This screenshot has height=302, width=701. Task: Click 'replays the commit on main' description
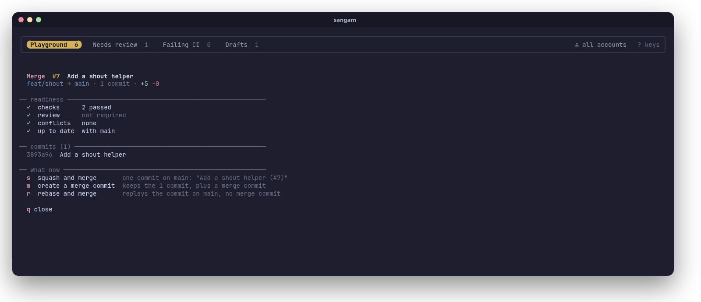click(202, 194)
